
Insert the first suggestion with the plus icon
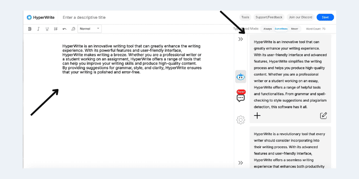click(257, 115)
